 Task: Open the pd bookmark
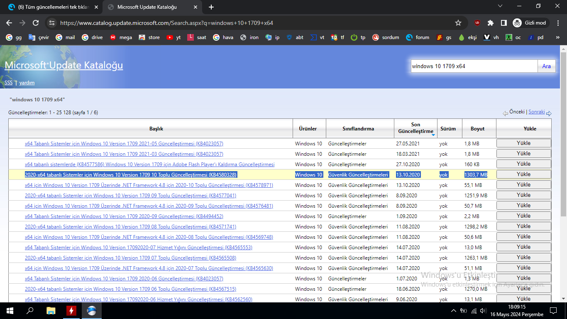tap(535, 37)
